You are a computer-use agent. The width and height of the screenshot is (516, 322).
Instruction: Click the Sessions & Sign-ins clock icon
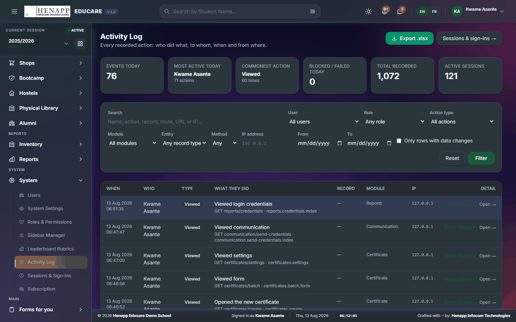(21, 276)
